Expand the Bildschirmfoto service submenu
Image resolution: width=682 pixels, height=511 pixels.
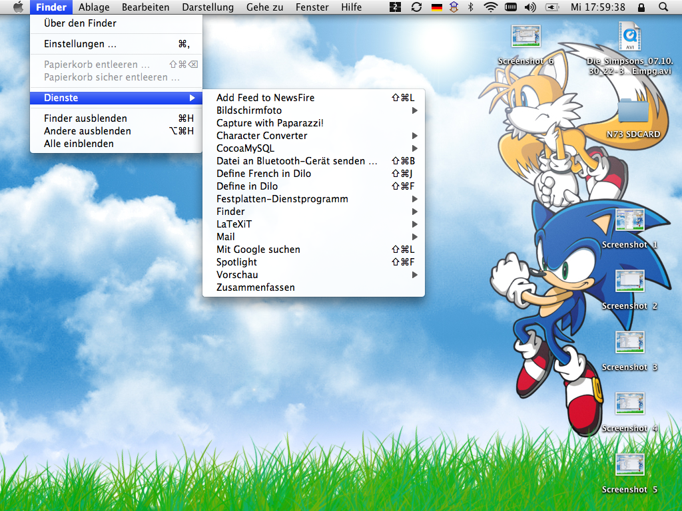[x=314, y=110]
